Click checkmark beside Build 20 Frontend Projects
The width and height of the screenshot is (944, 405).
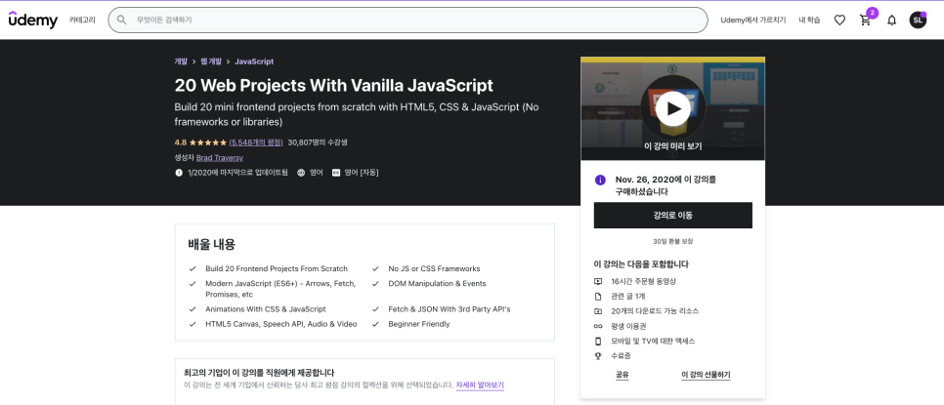pyautogui.click(x=193, y=268)
